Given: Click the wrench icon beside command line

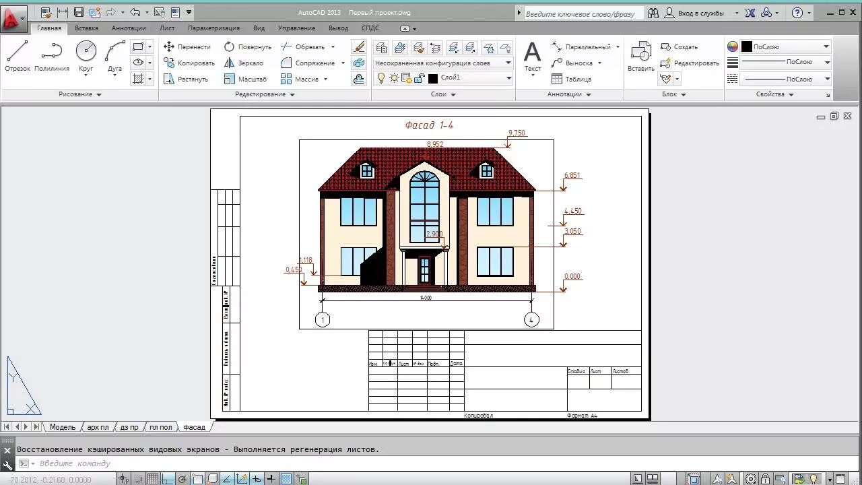Looking at the screenshot, I should (x=7, y=464).
